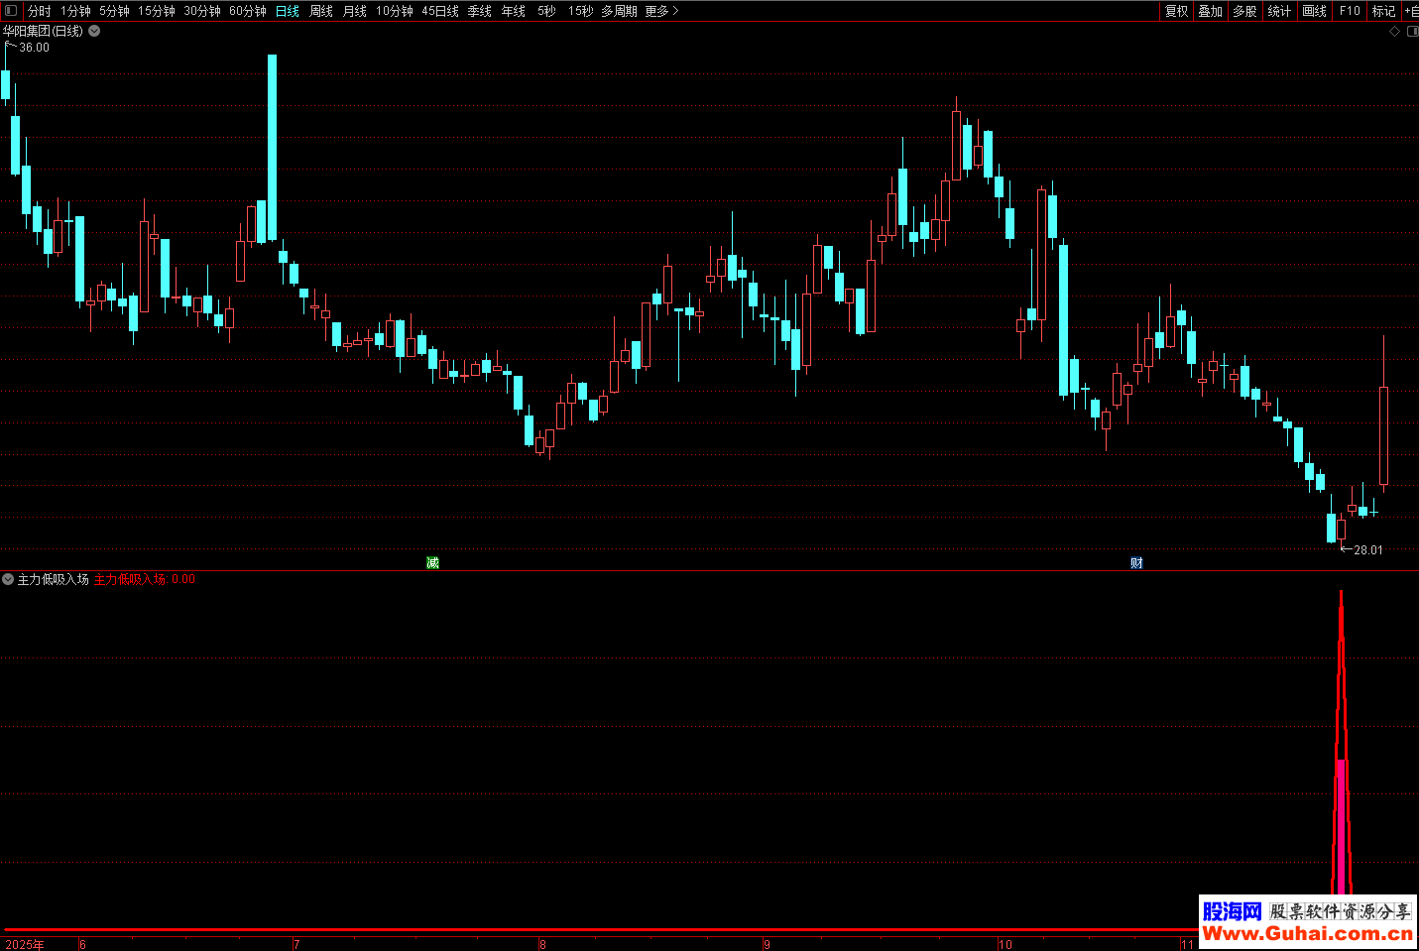Expand 更多 periods list

point(661,11)
